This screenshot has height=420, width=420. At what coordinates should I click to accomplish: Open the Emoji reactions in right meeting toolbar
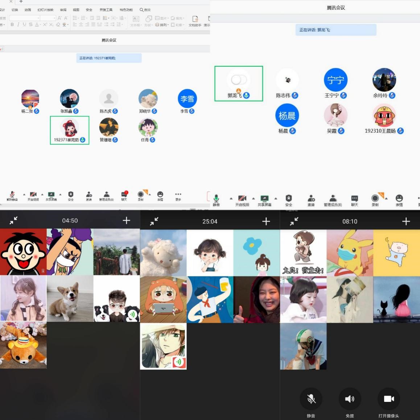click(399, 198)
